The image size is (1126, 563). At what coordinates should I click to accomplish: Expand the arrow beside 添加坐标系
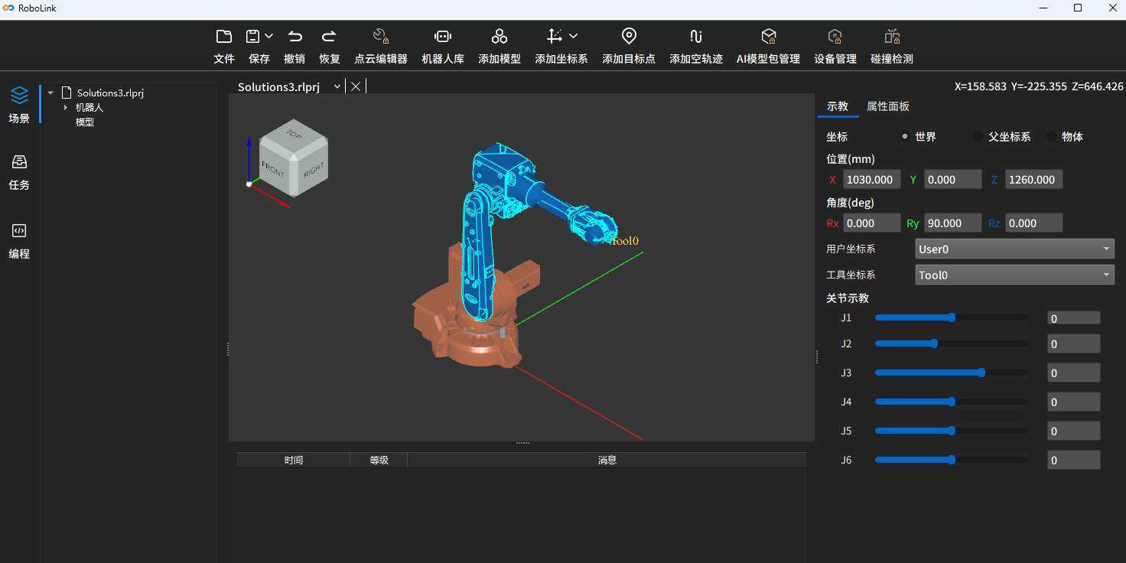click(x=574, y=36)
